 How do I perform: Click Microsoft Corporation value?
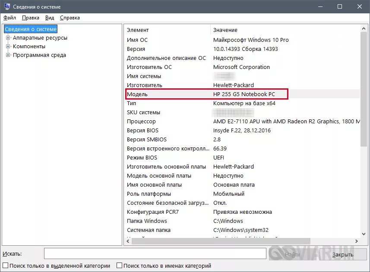[241, 67]
